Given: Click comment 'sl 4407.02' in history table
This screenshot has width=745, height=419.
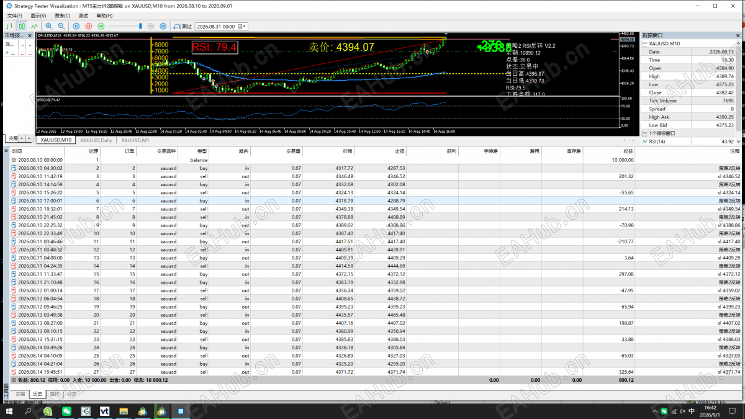Looking at the screenshot, I should pyautogui.click(x=729, y=323).
